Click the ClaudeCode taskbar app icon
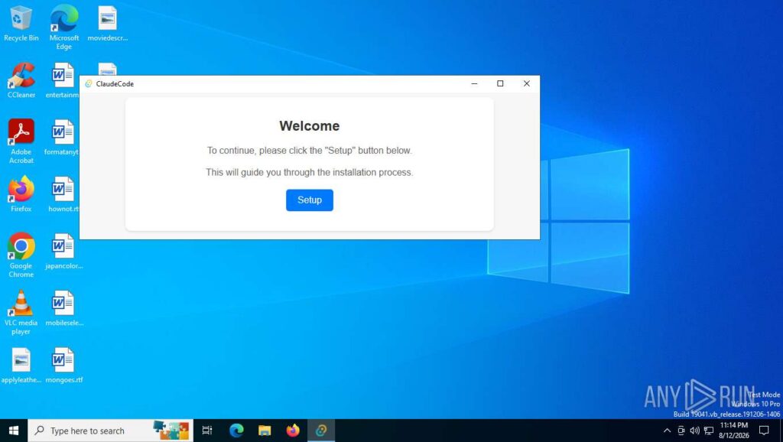 (x=321, y=431)
